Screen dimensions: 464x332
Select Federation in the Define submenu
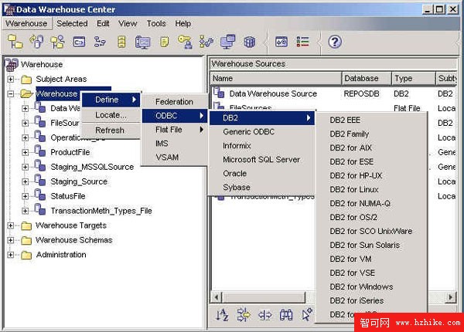pyautogui.click(x=175, y=102)
